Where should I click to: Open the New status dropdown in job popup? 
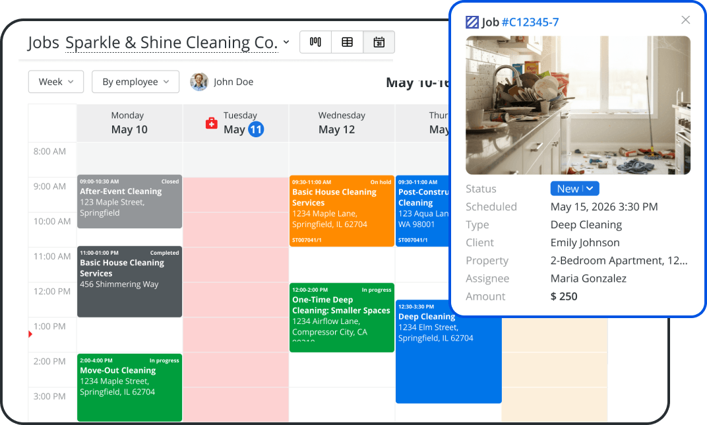point(574,189)
